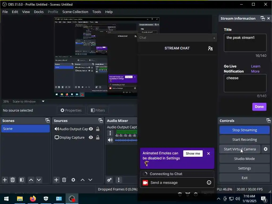Click Start Virtual Camera
Screen dimensions: 272x204
[240, 149]
